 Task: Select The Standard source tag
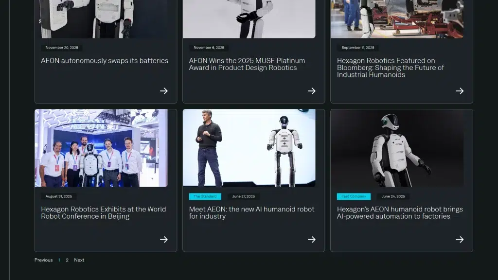click(205, 196)
